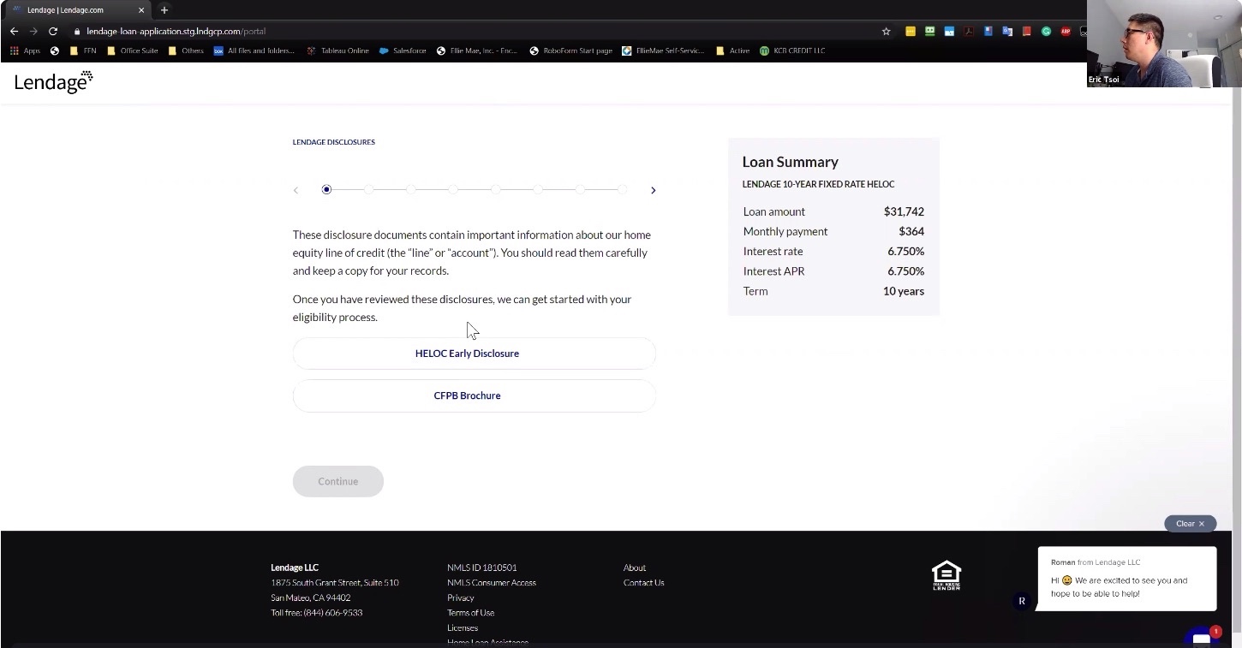Open the Contact Us footer link
Screen dimensions: 1242x648
point(643,583)
